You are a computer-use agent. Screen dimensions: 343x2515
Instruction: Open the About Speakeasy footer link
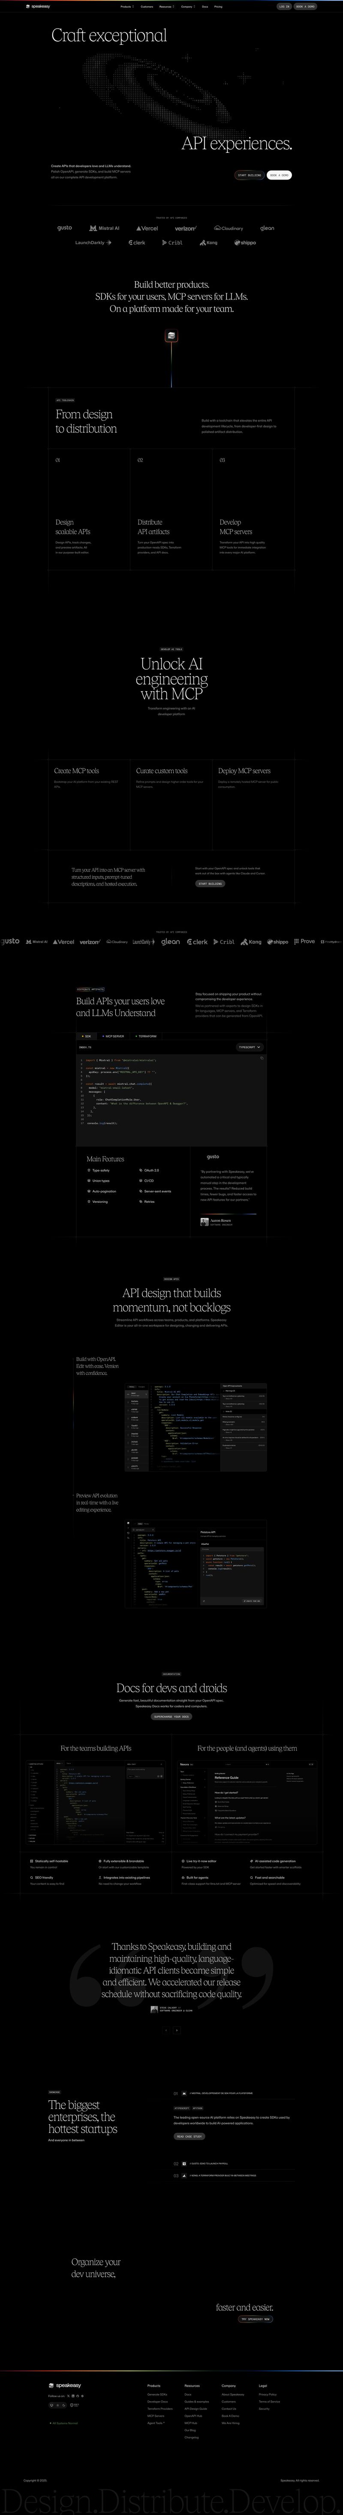coord(233,2395)
